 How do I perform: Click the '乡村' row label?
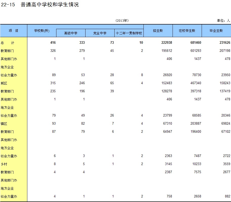click(x=4, y=164)
